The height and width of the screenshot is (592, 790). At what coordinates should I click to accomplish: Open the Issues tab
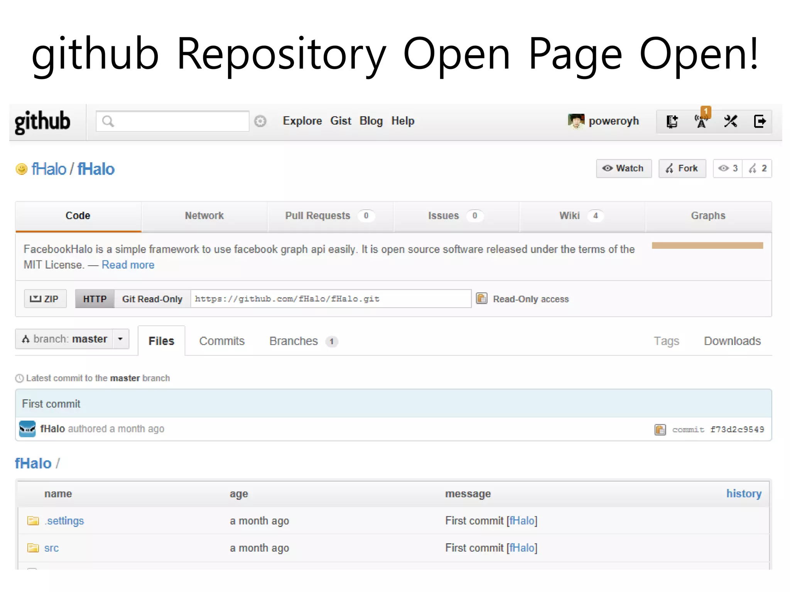point(456,216)
